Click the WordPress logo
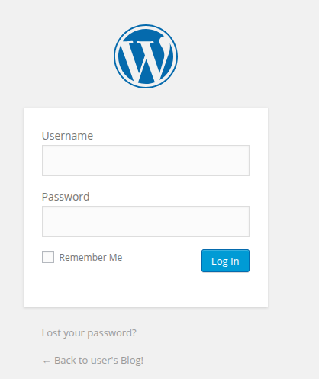The image size is (319, 379). pos(146,56)
